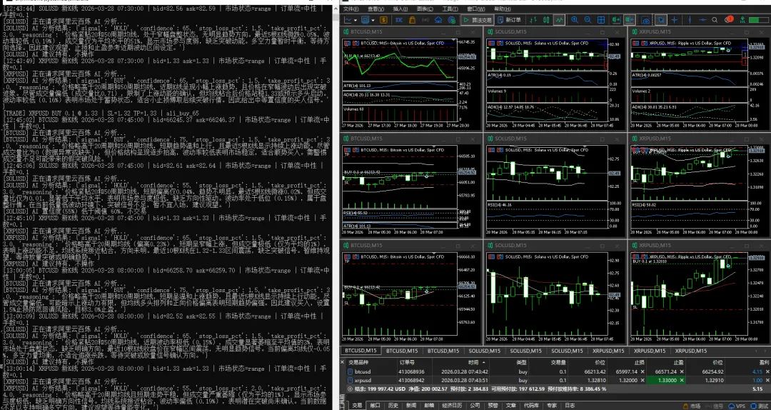The height and width of the screenshot is (410, 771).
Task: Launch the IDE MetaEditor icon
Action: tap(399, 20)
